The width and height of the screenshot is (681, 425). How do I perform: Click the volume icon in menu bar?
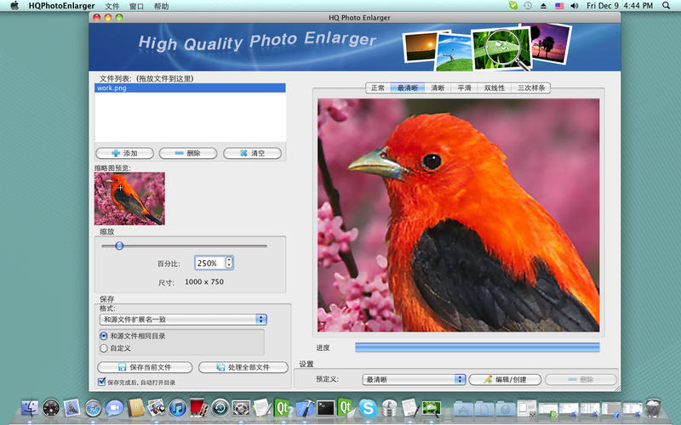(x=576, y=6)
